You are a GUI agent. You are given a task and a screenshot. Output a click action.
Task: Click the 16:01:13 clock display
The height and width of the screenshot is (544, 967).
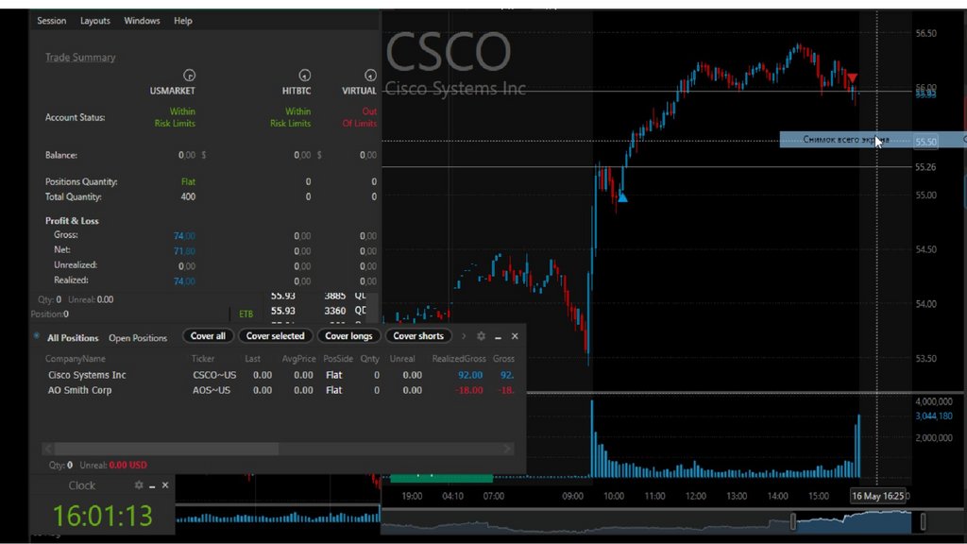pyautogui.click(x=102, y=516)
